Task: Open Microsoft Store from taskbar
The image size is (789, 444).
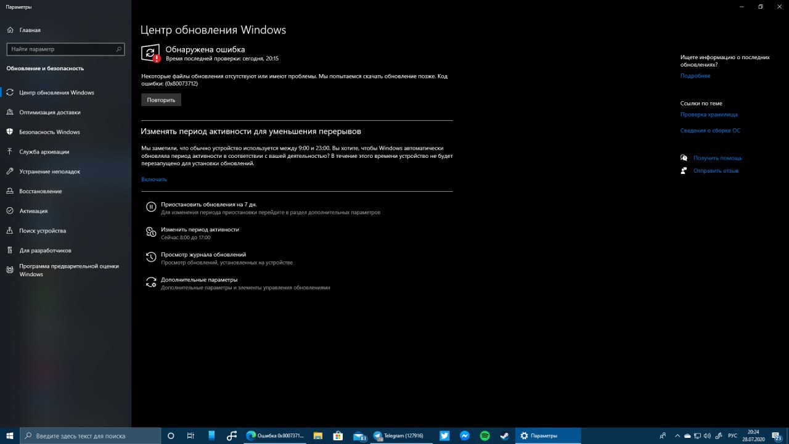Action: 338,435
